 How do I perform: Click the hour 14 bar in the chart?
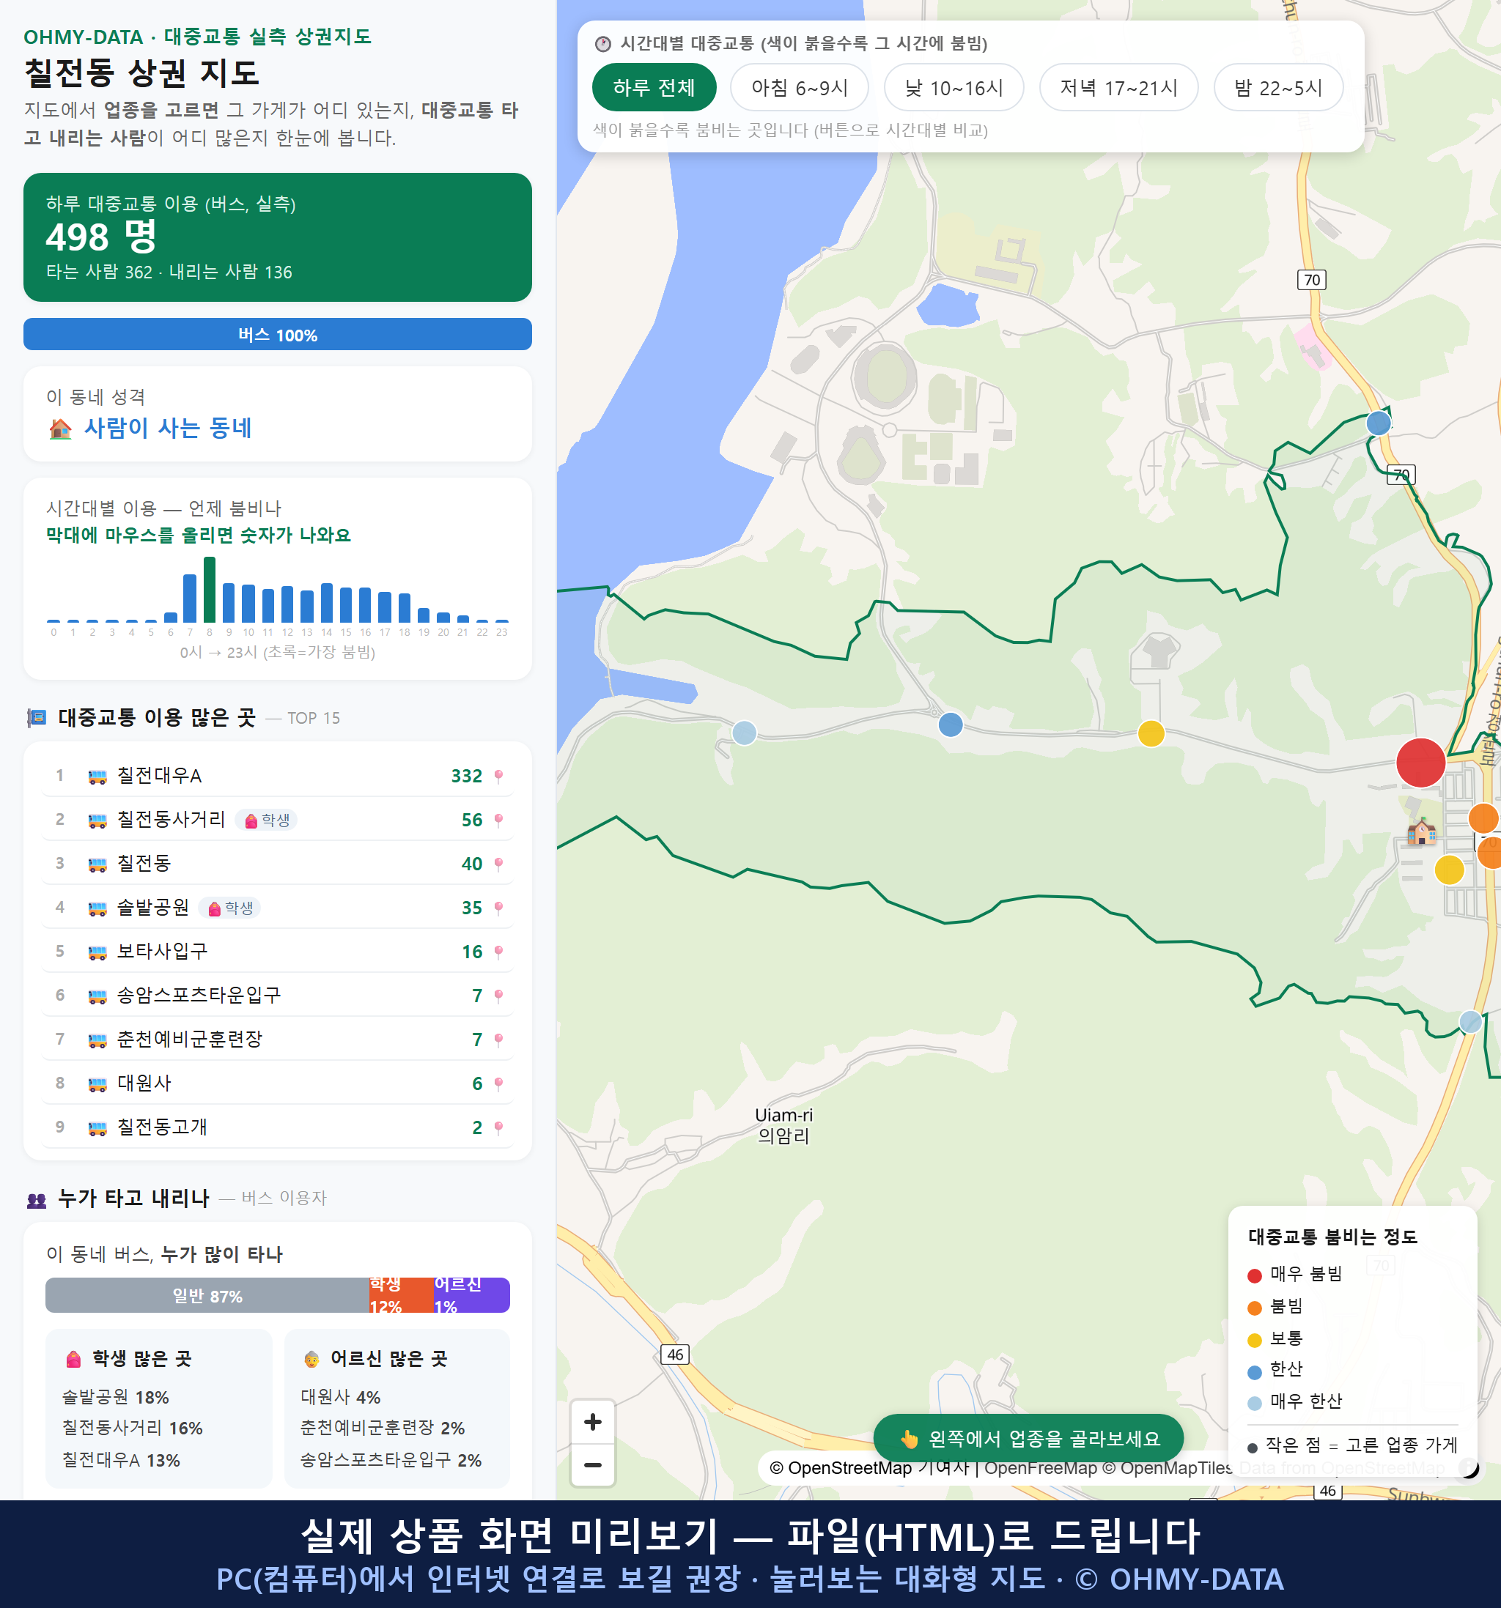(x=327, y=603)
